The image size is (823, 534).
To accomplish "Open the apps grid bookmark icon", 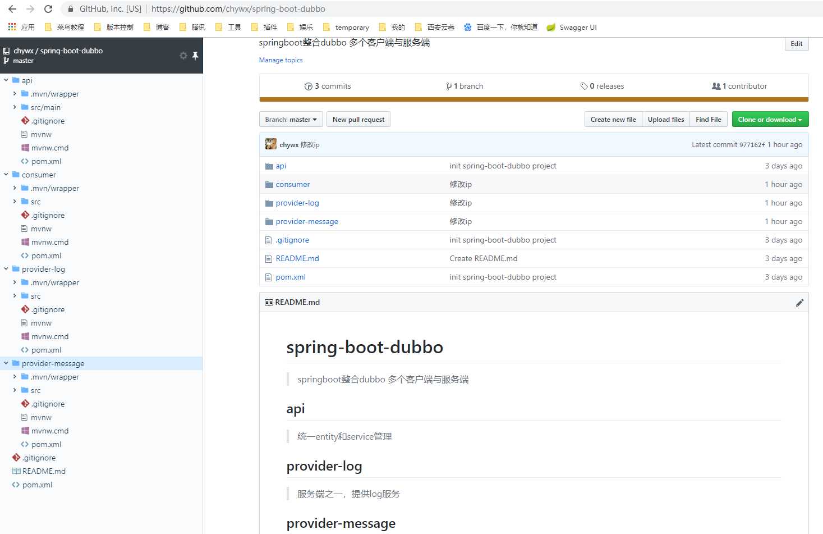I will click(12, 27).
